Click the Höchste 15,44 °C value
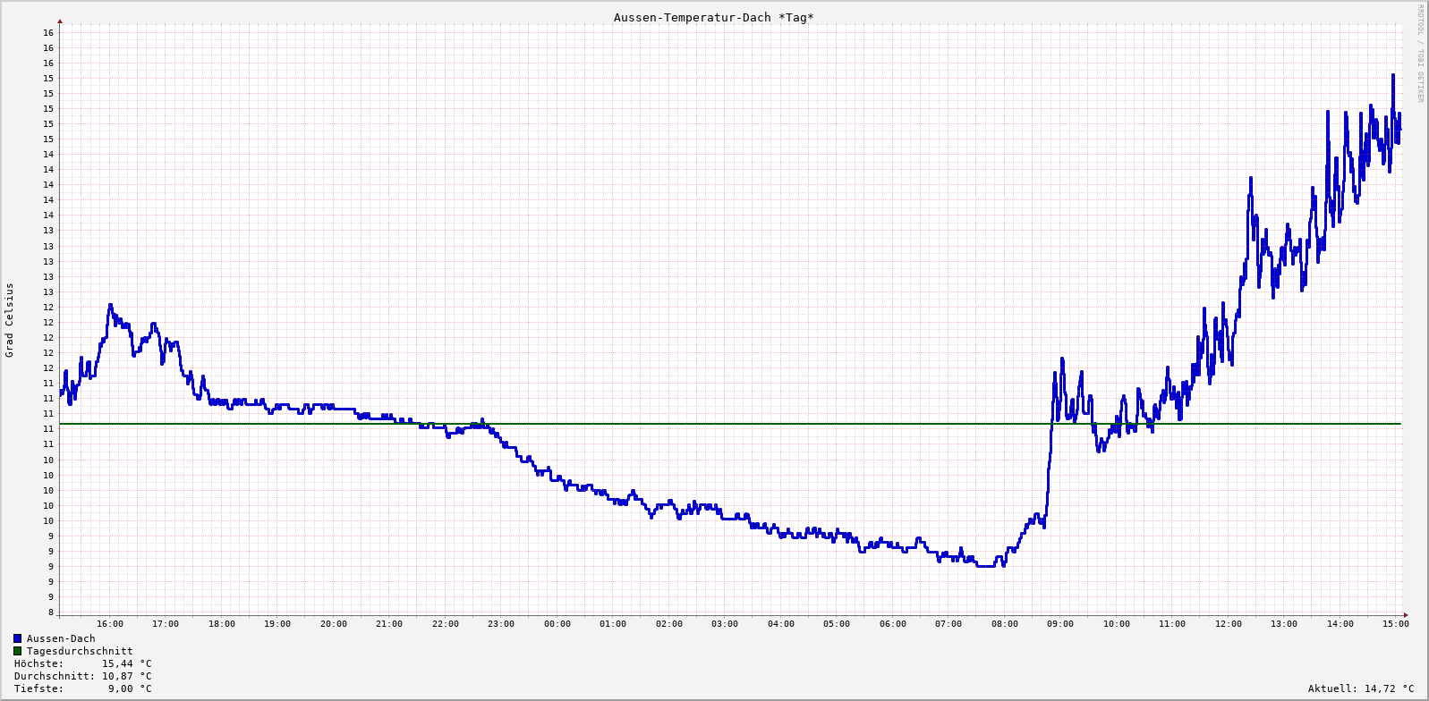Image resolution: width=1429 pixels, height=701 pixels. 126,663
